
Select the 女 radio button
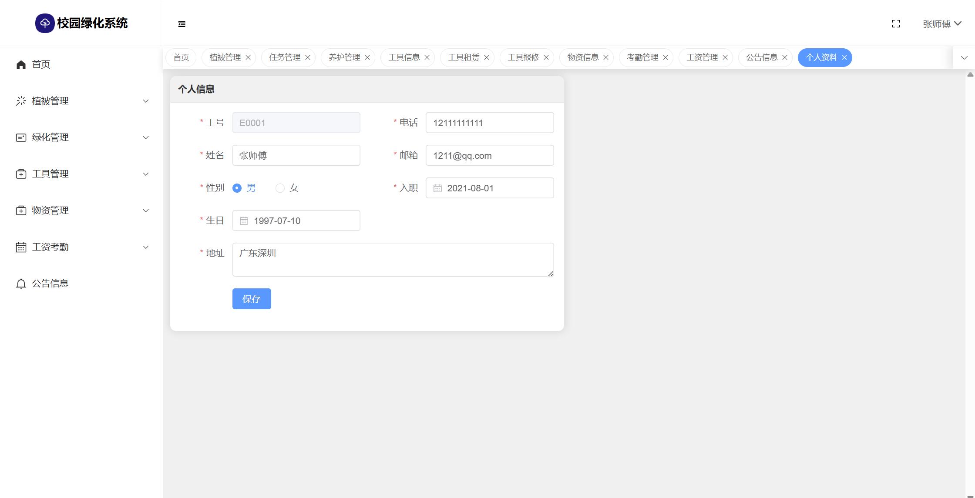[280, 188]
